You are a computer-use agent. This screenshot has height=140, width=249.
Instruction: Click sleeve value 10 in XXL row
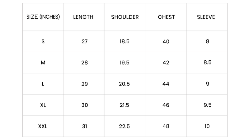(207, 126)
